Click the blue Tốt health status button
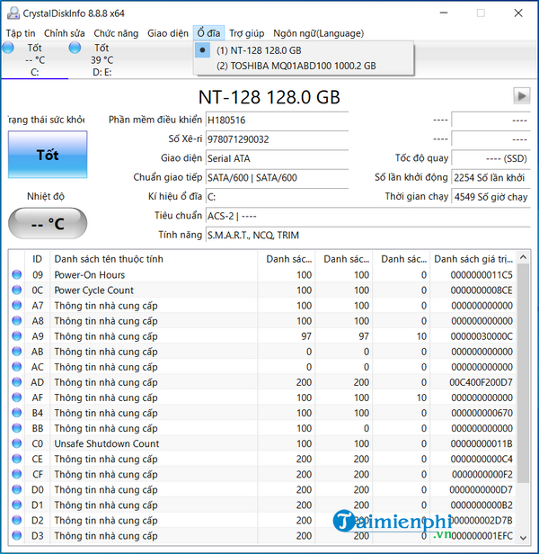Viewport: 539px width, 554px height. coord(48,155)
